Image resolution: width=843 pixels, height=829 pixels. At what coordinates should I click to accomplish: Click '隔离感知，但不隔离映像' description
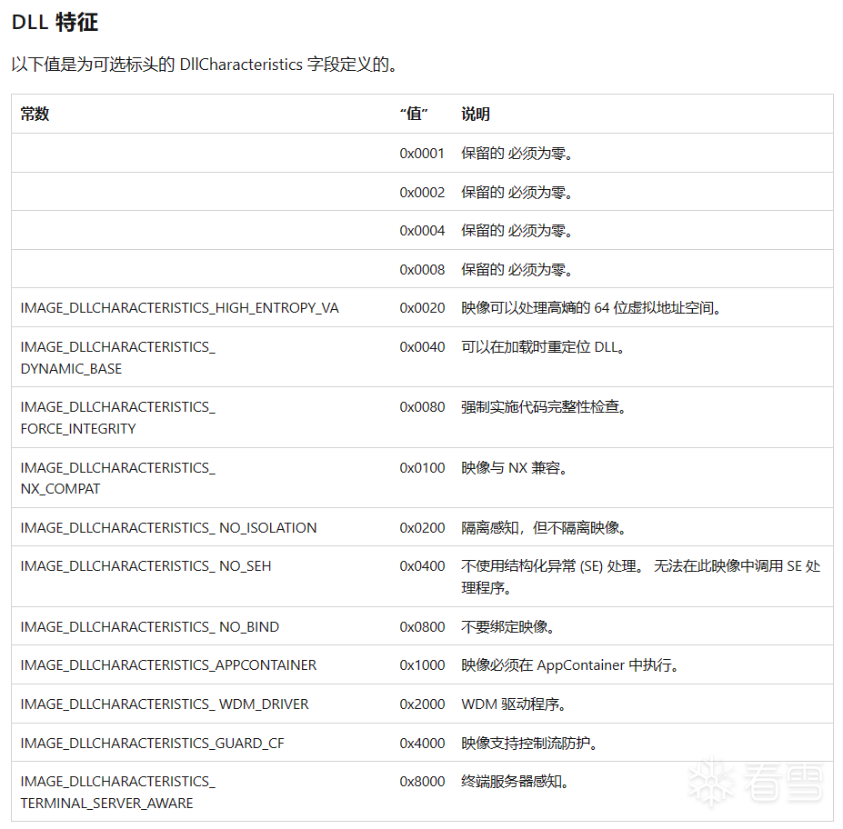pos(544,528)
